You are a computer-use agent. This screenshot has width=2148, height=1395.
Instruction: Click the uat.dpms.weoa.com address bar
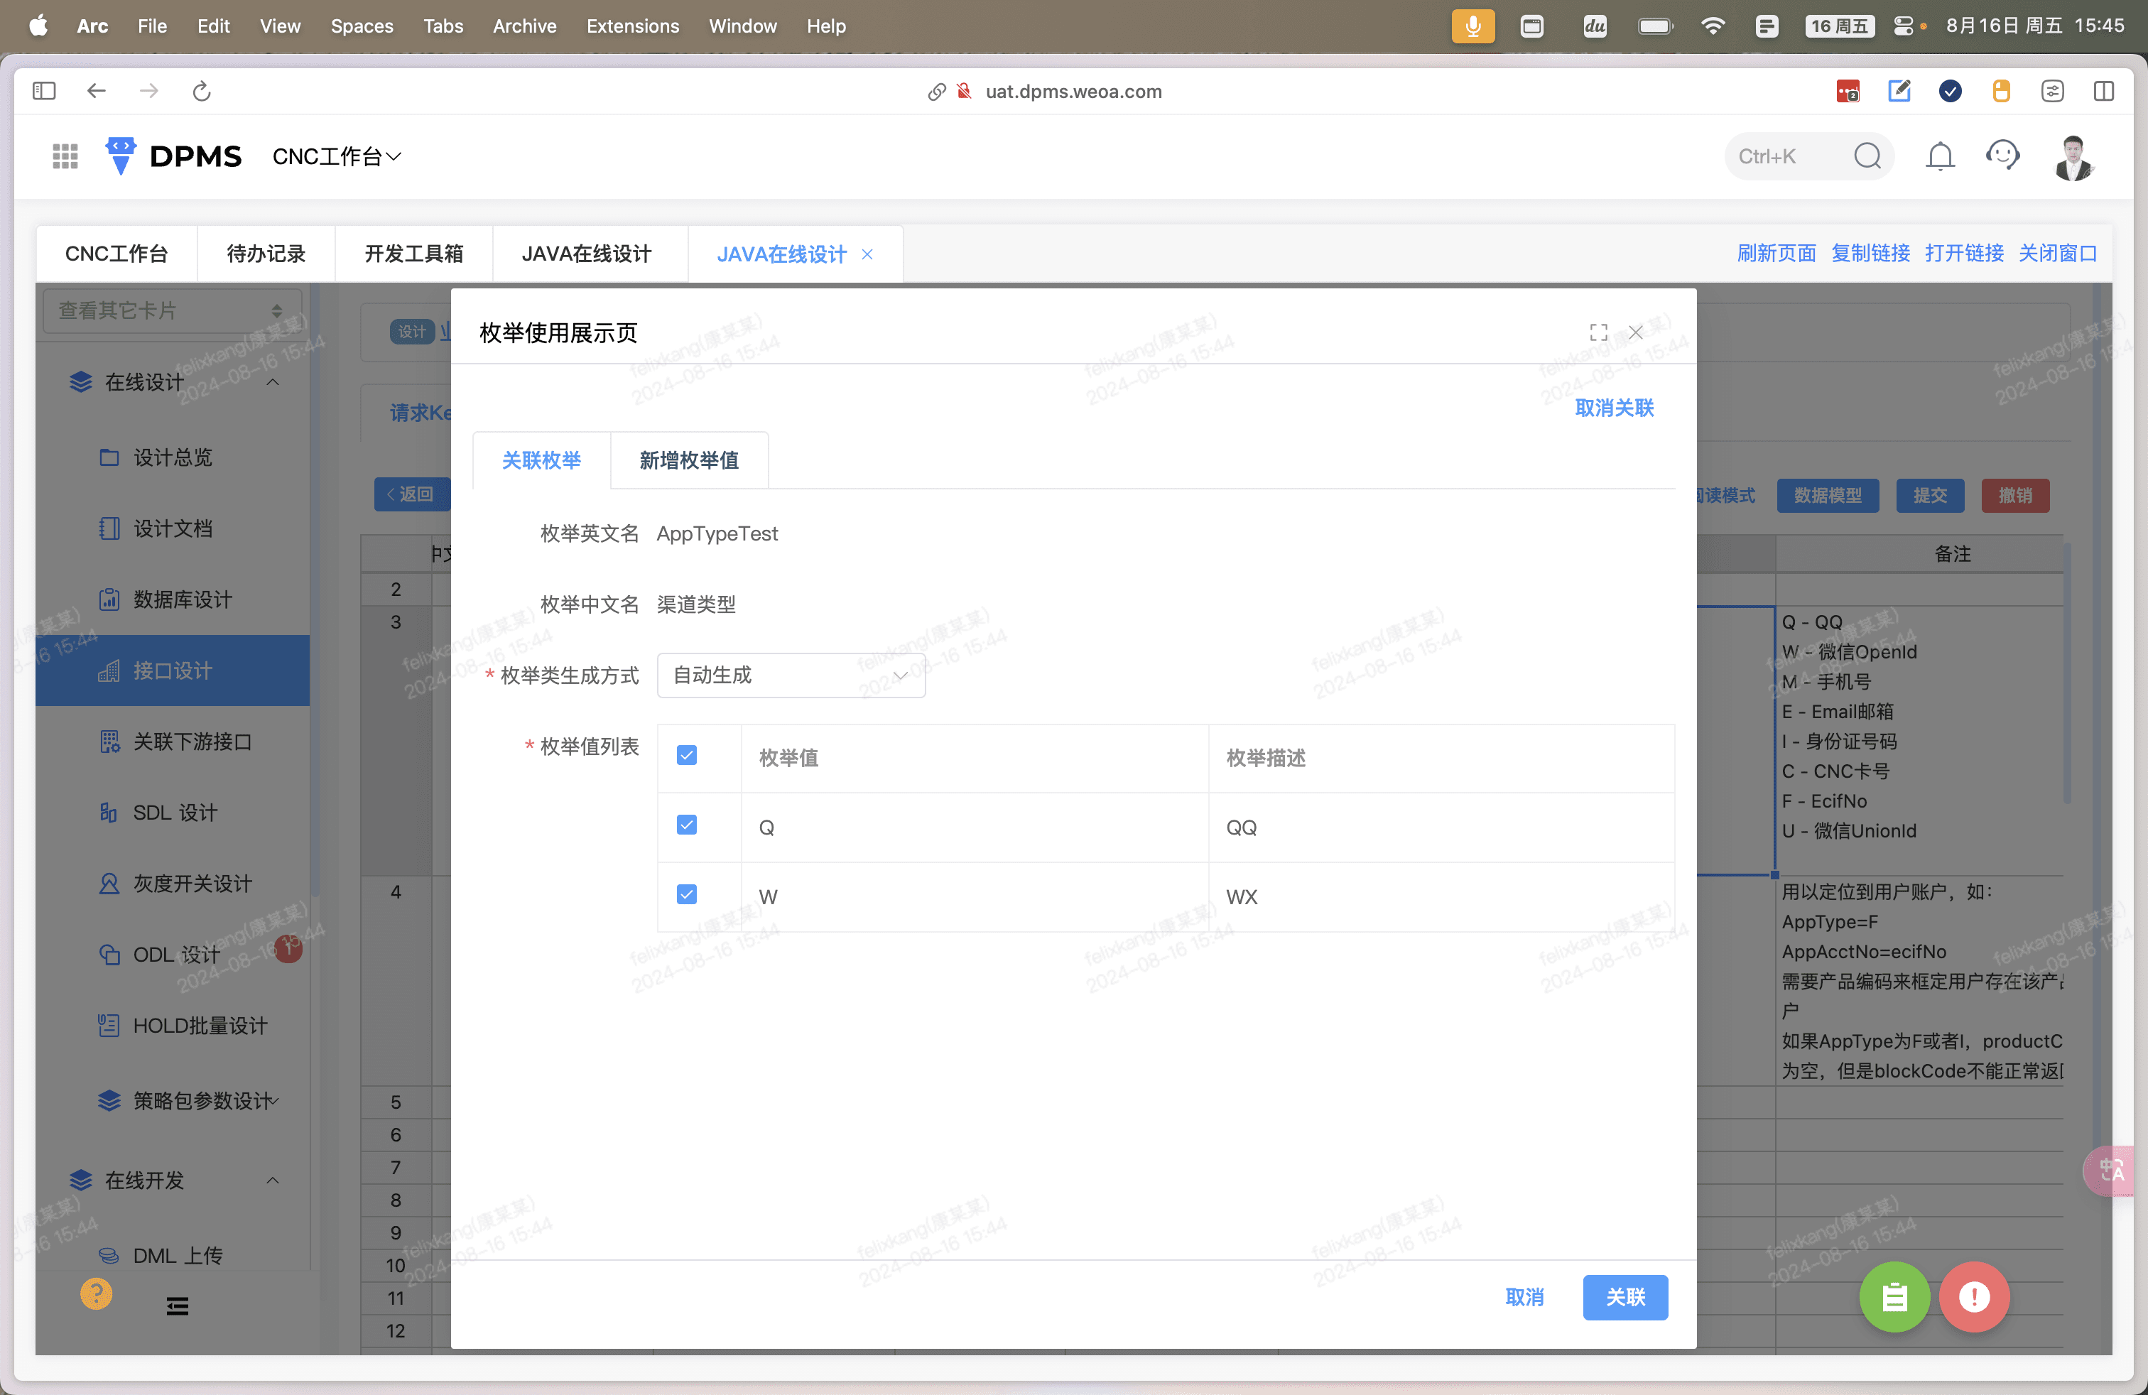pyautogui.click(x=1073, y=91)
